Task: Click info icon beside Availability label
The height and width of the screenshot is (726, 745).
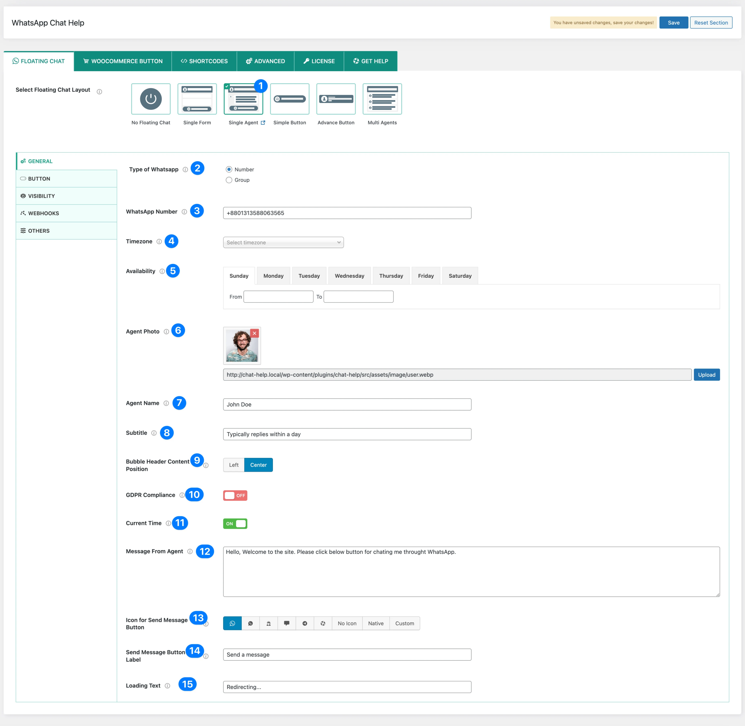Action: pos(162,271)
